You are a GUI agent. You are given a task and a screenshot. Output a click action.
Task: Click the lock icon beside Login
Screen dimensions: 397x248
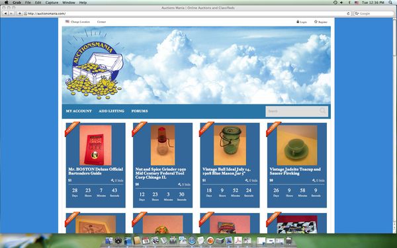[x=298, y=22]
